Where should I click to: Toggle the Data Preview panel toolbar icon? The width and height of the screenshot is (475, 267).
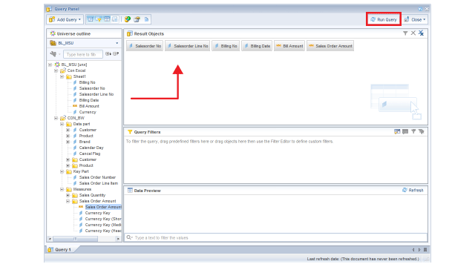[107, 19]
